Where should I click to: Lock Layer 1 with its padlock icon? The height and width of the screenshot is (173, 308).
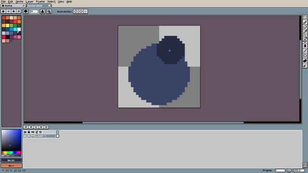coord(29,136)
